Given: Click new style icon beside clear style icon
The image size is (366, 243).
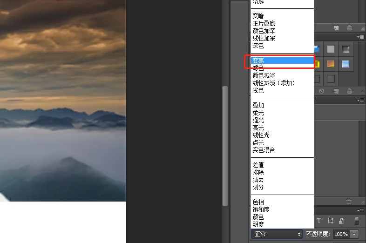Looking at the screenshot, I should (x=336, y=91).
